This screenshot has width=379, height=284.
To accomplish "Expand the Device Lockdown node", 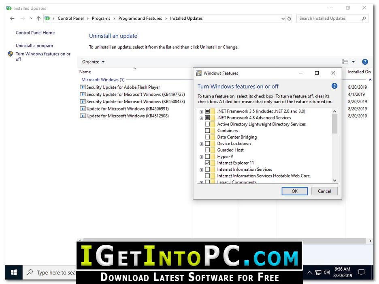I will tap(201, 144).
